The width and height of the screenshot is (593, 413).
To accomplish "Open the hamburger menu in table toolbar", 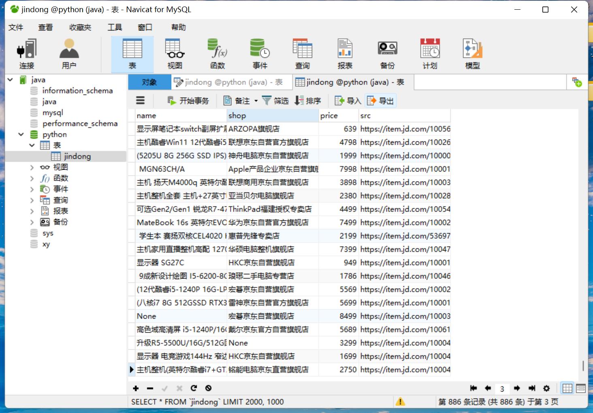I will coord(140,101).
